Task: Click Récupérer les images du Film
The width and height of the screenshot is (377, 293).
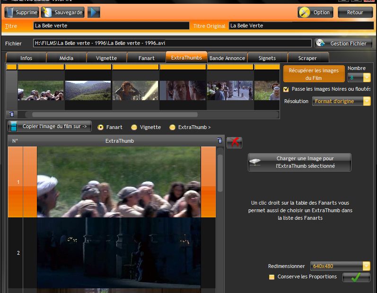Action: [x=314, y=74]
